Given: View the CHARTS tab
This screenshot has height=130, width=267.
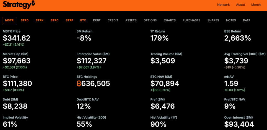Looking at the screenshot, I should [169, 20].
